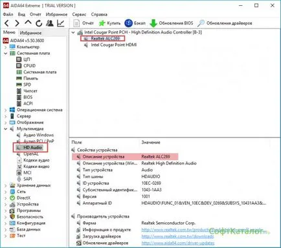The image size is (281, 248).
Task: Select Intel Cougar Point HDMI device
Action: tap(110, 45)
